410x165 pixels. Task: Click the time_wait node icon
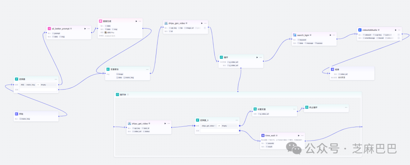pos(263,135)
